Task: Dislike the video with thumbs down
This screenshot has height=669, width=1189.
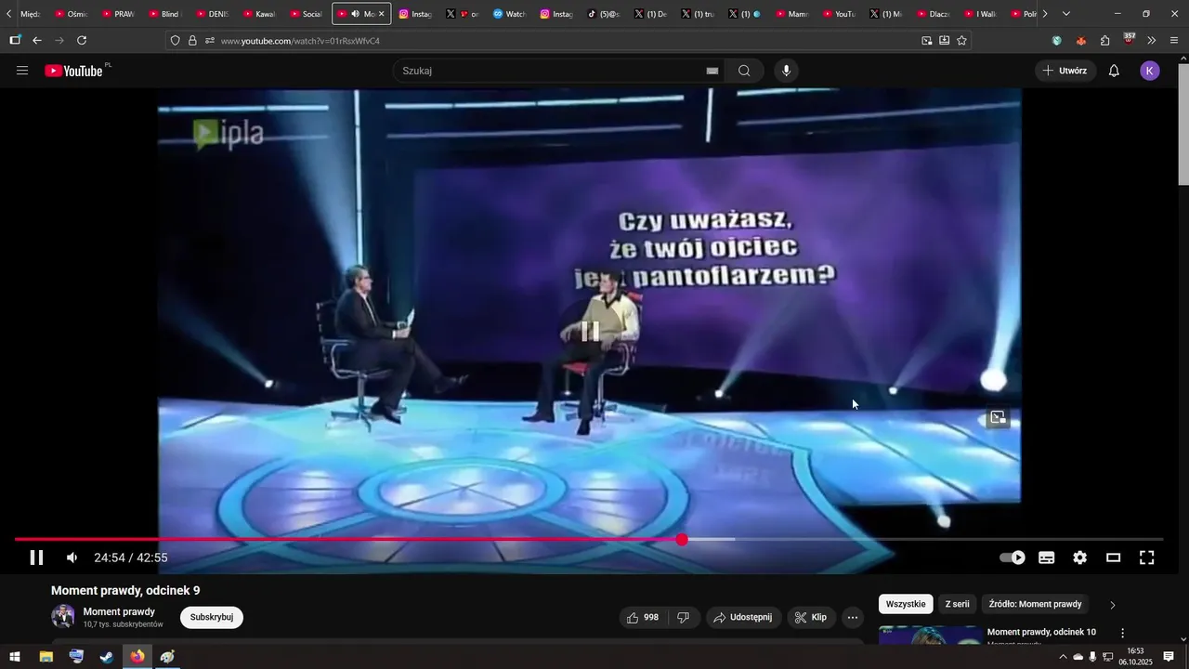Action: pos(683,617)
